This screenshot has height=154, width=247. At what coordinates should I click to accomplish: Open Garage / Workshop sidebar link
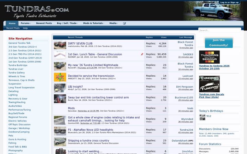pos(19,128)
